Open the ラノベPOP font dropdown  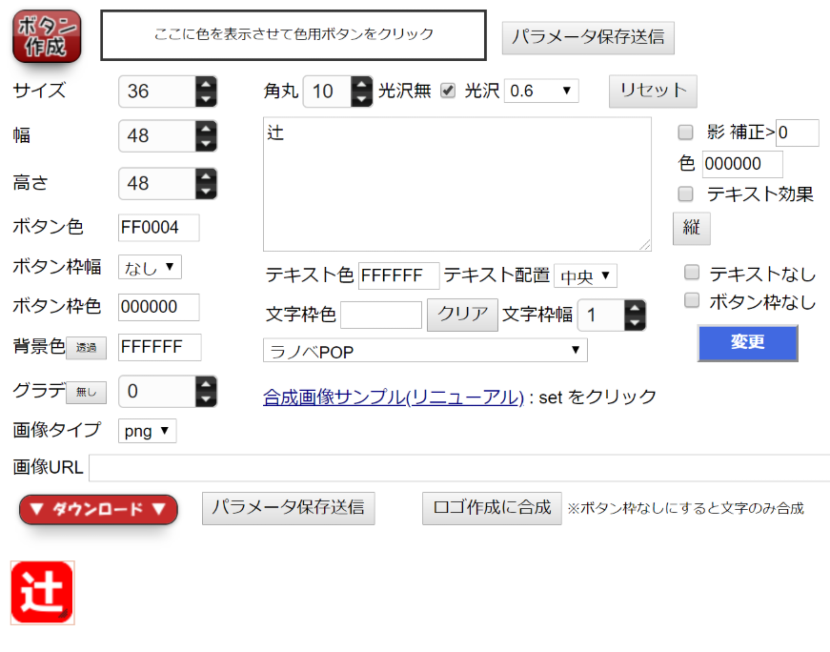pos(425,351)
